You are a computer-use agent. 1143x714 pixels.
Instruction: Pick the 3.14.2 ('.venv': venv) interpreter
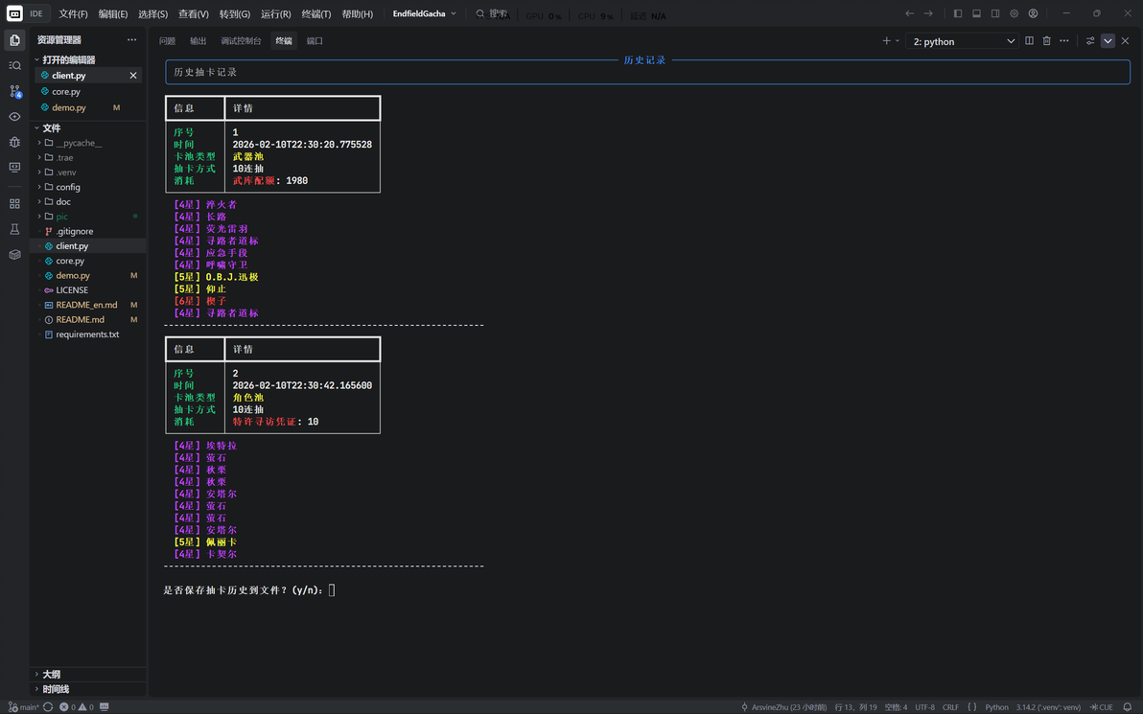pos(1048,706)
